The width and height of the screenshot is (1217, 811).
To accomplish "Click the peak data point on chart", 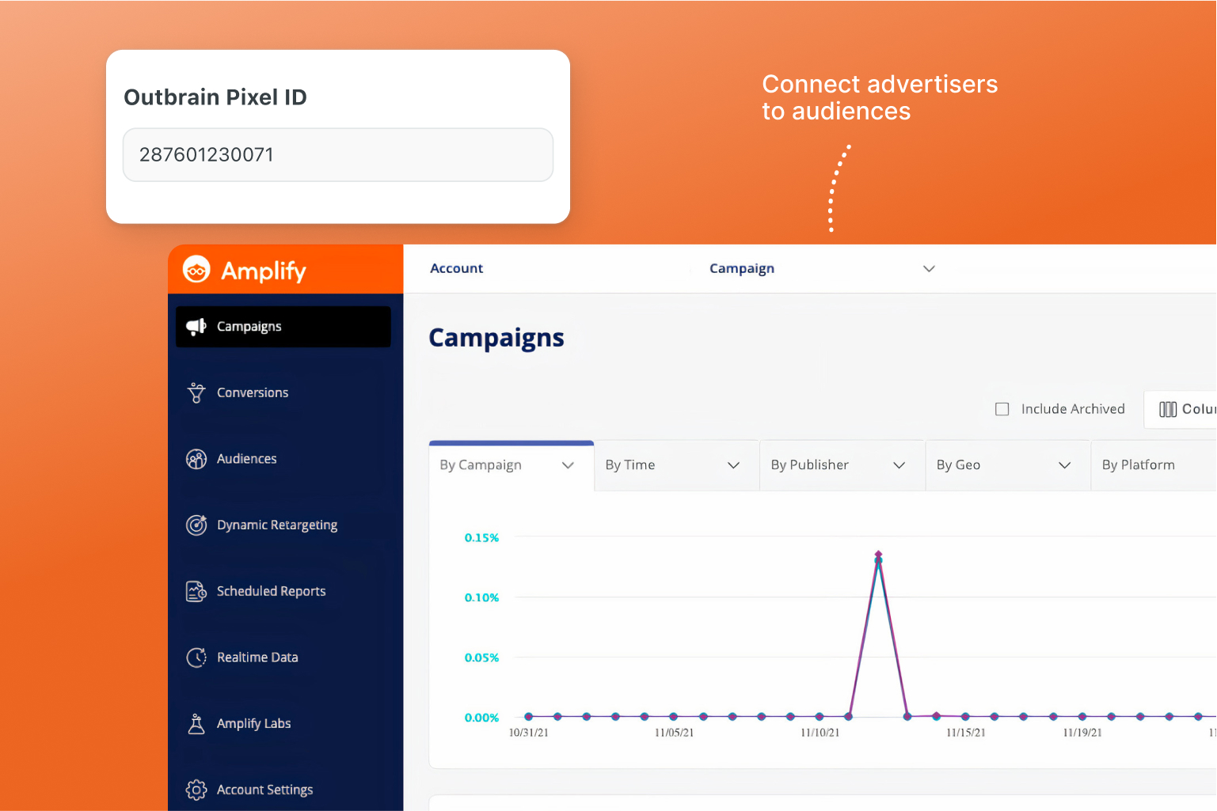I will 878,555.
